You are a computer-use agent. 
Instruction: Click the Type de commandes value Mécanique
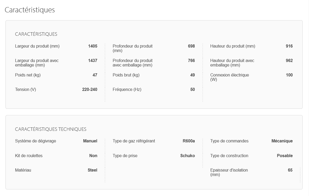(282, 141)
